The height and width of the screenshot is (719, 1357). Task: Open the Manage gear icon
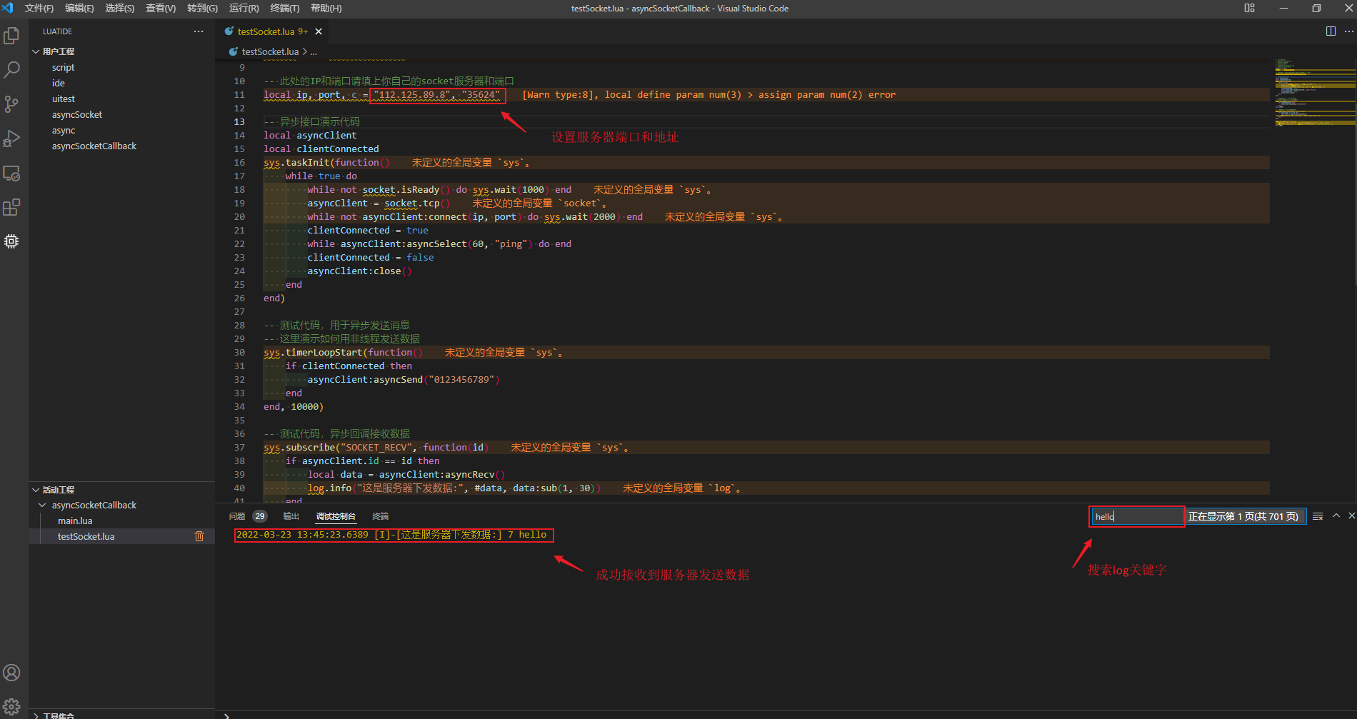click(11, 707)
